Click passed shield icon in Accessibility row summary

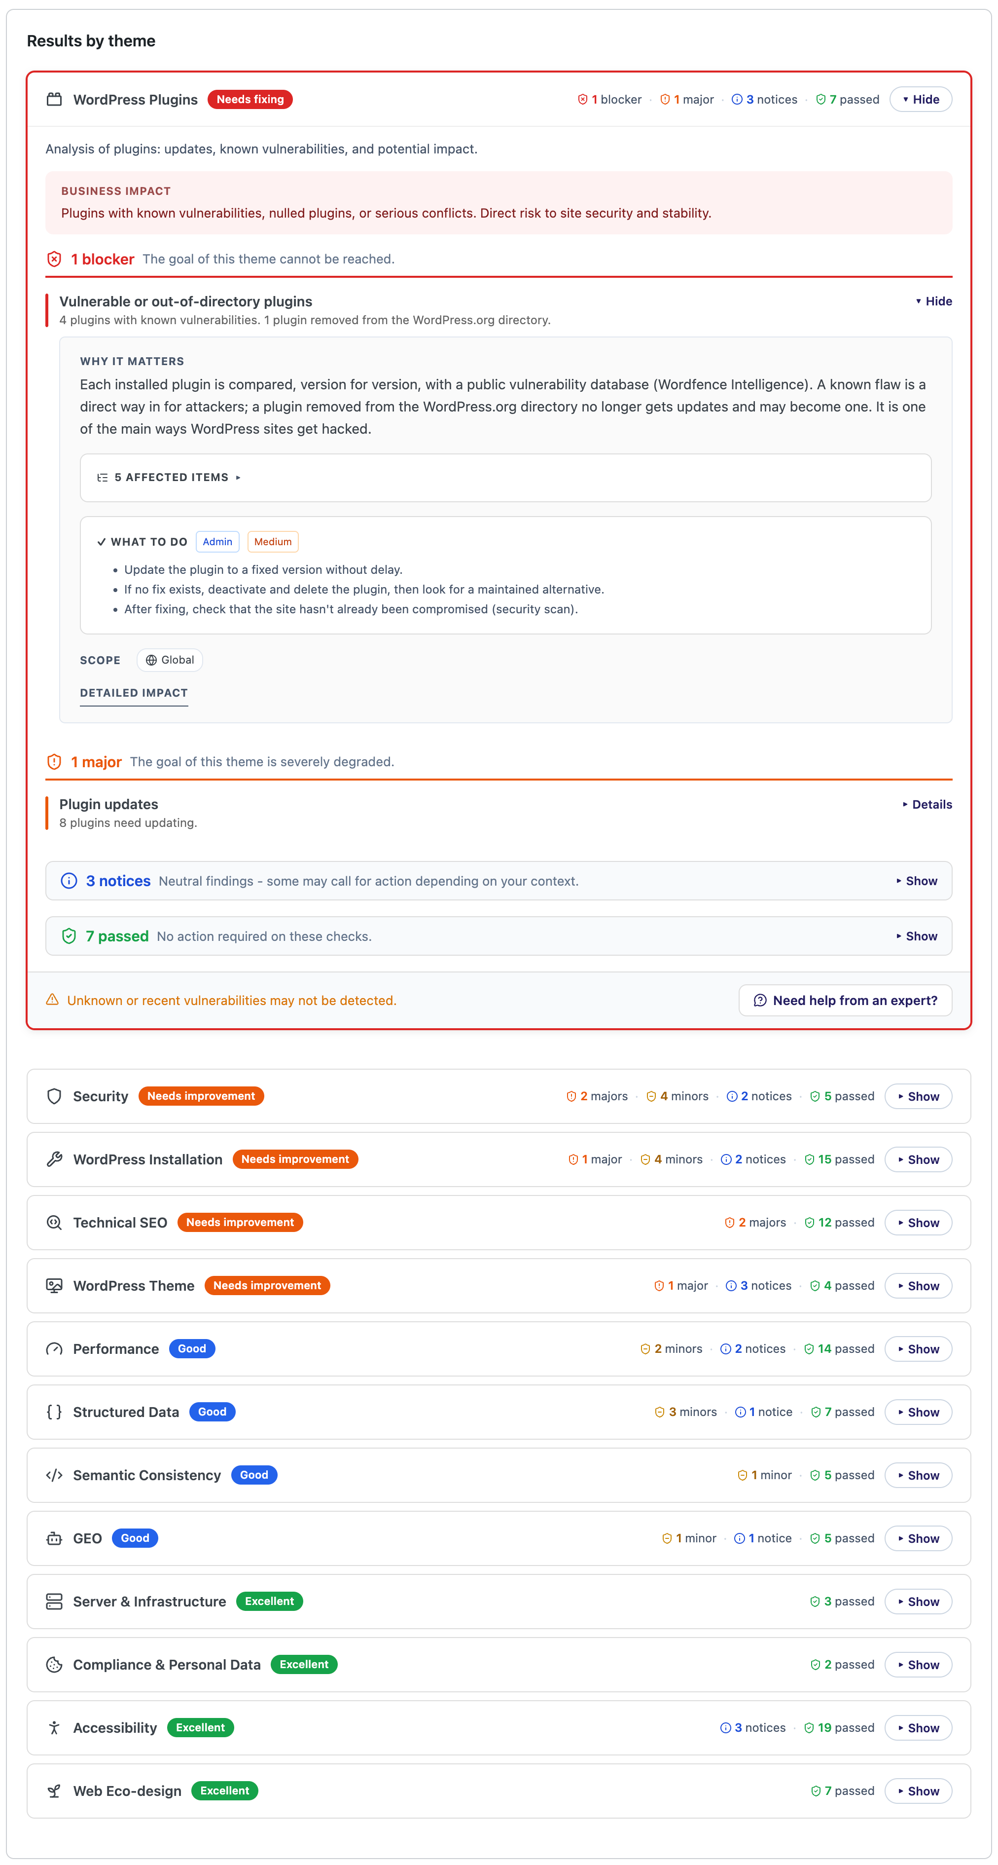pyautogui.click(x=810, y=1728)
